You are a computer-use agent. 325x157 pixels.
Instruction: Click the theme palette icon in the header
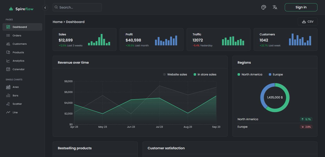click(264, 7)
